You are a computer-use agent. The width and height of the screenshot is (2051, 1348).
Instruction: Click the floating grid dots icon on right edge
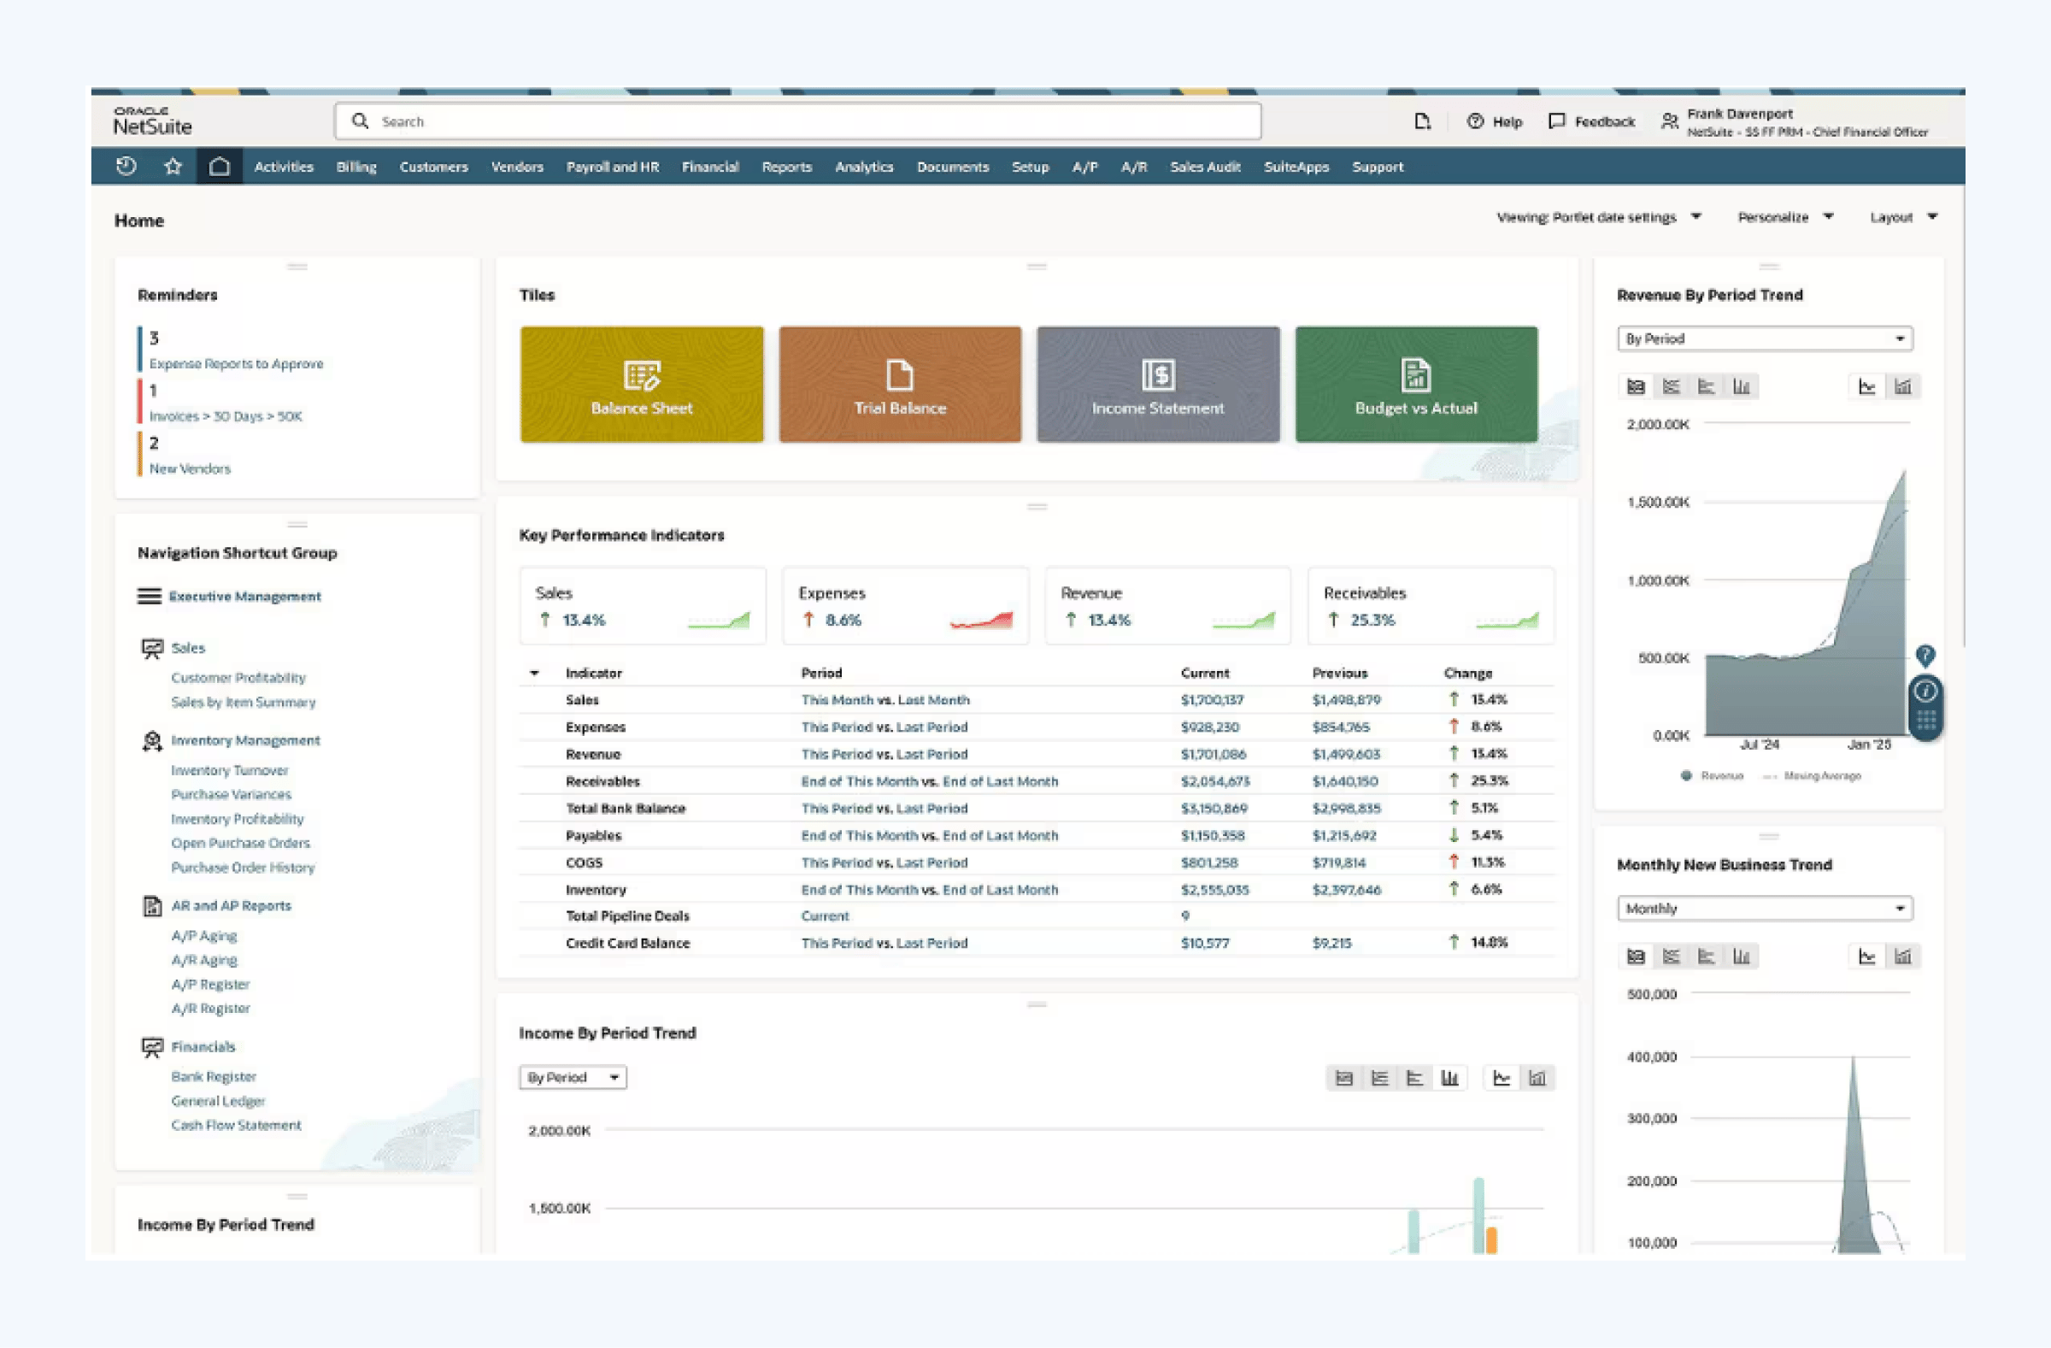(x=1926, y=721)
